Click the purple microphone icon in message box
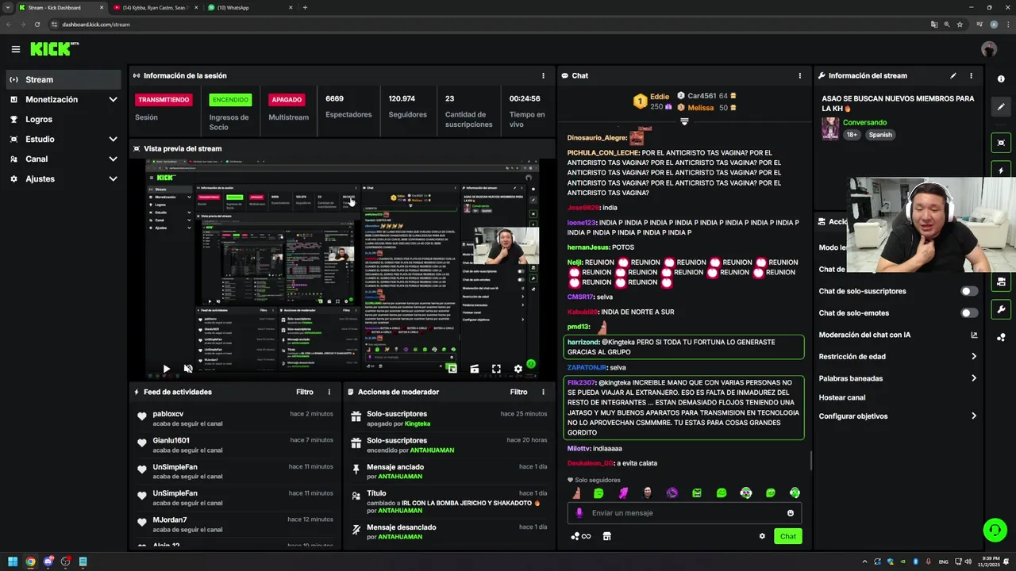The height and width of the screenshot is (571, 1016). [x=579, y=513]
